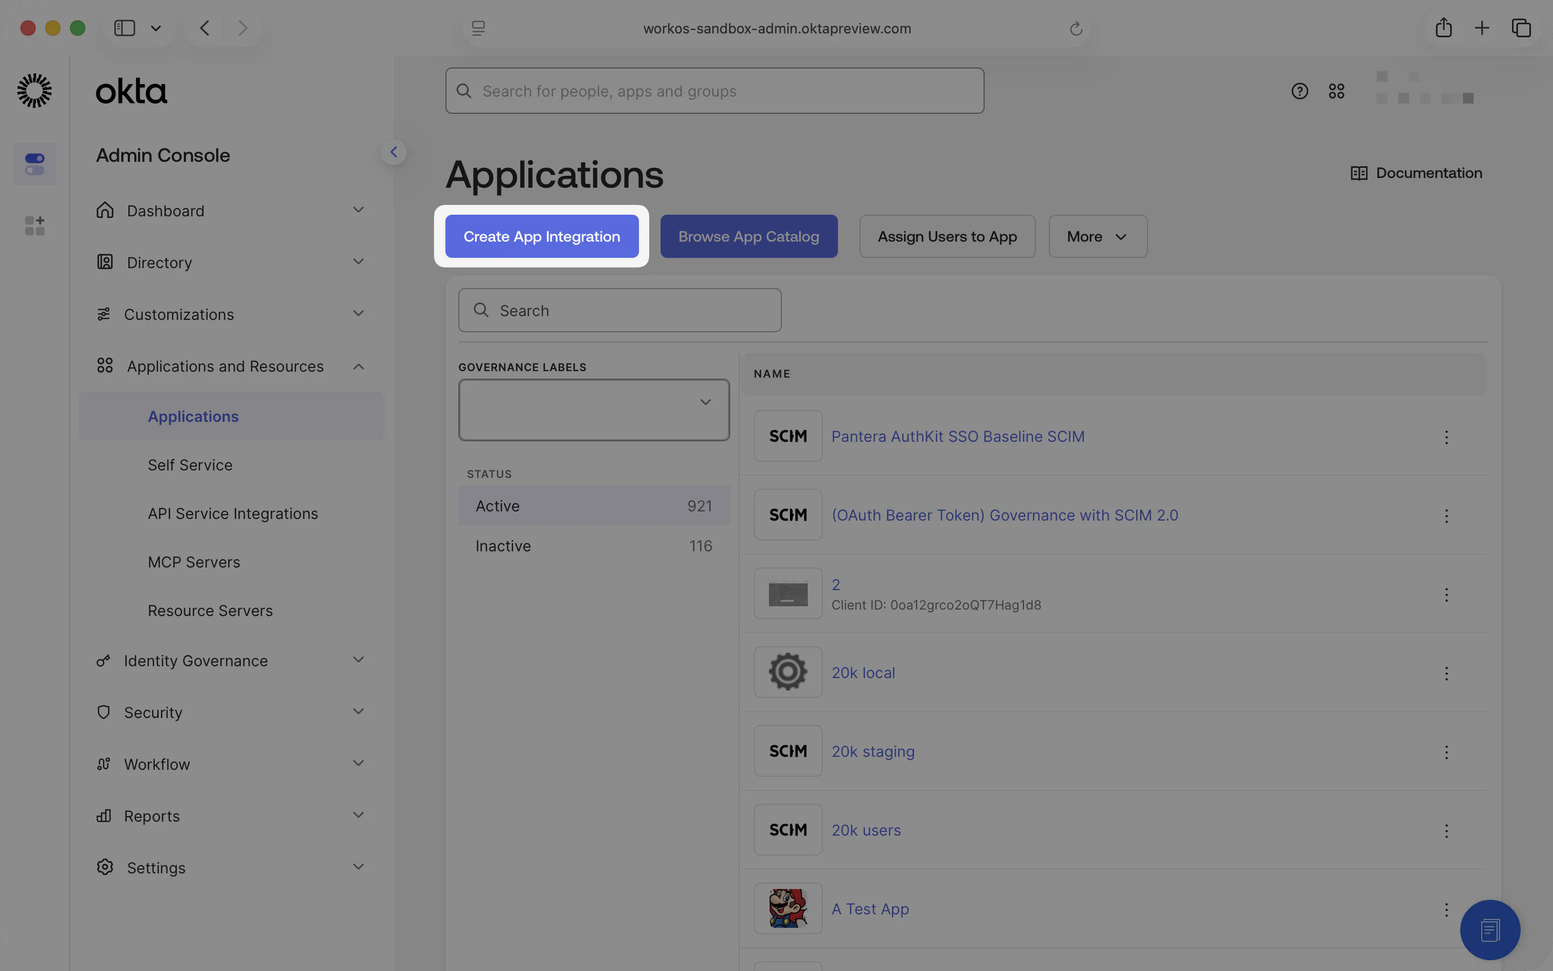Click the Safari address bar URL
This screenshot has height=971, width=1553.
pyautogui.click(x=776, y=28)
